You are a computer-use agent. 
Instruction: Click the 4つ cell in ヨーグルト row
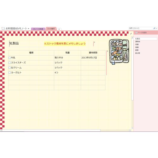click(x=67, y=73)
